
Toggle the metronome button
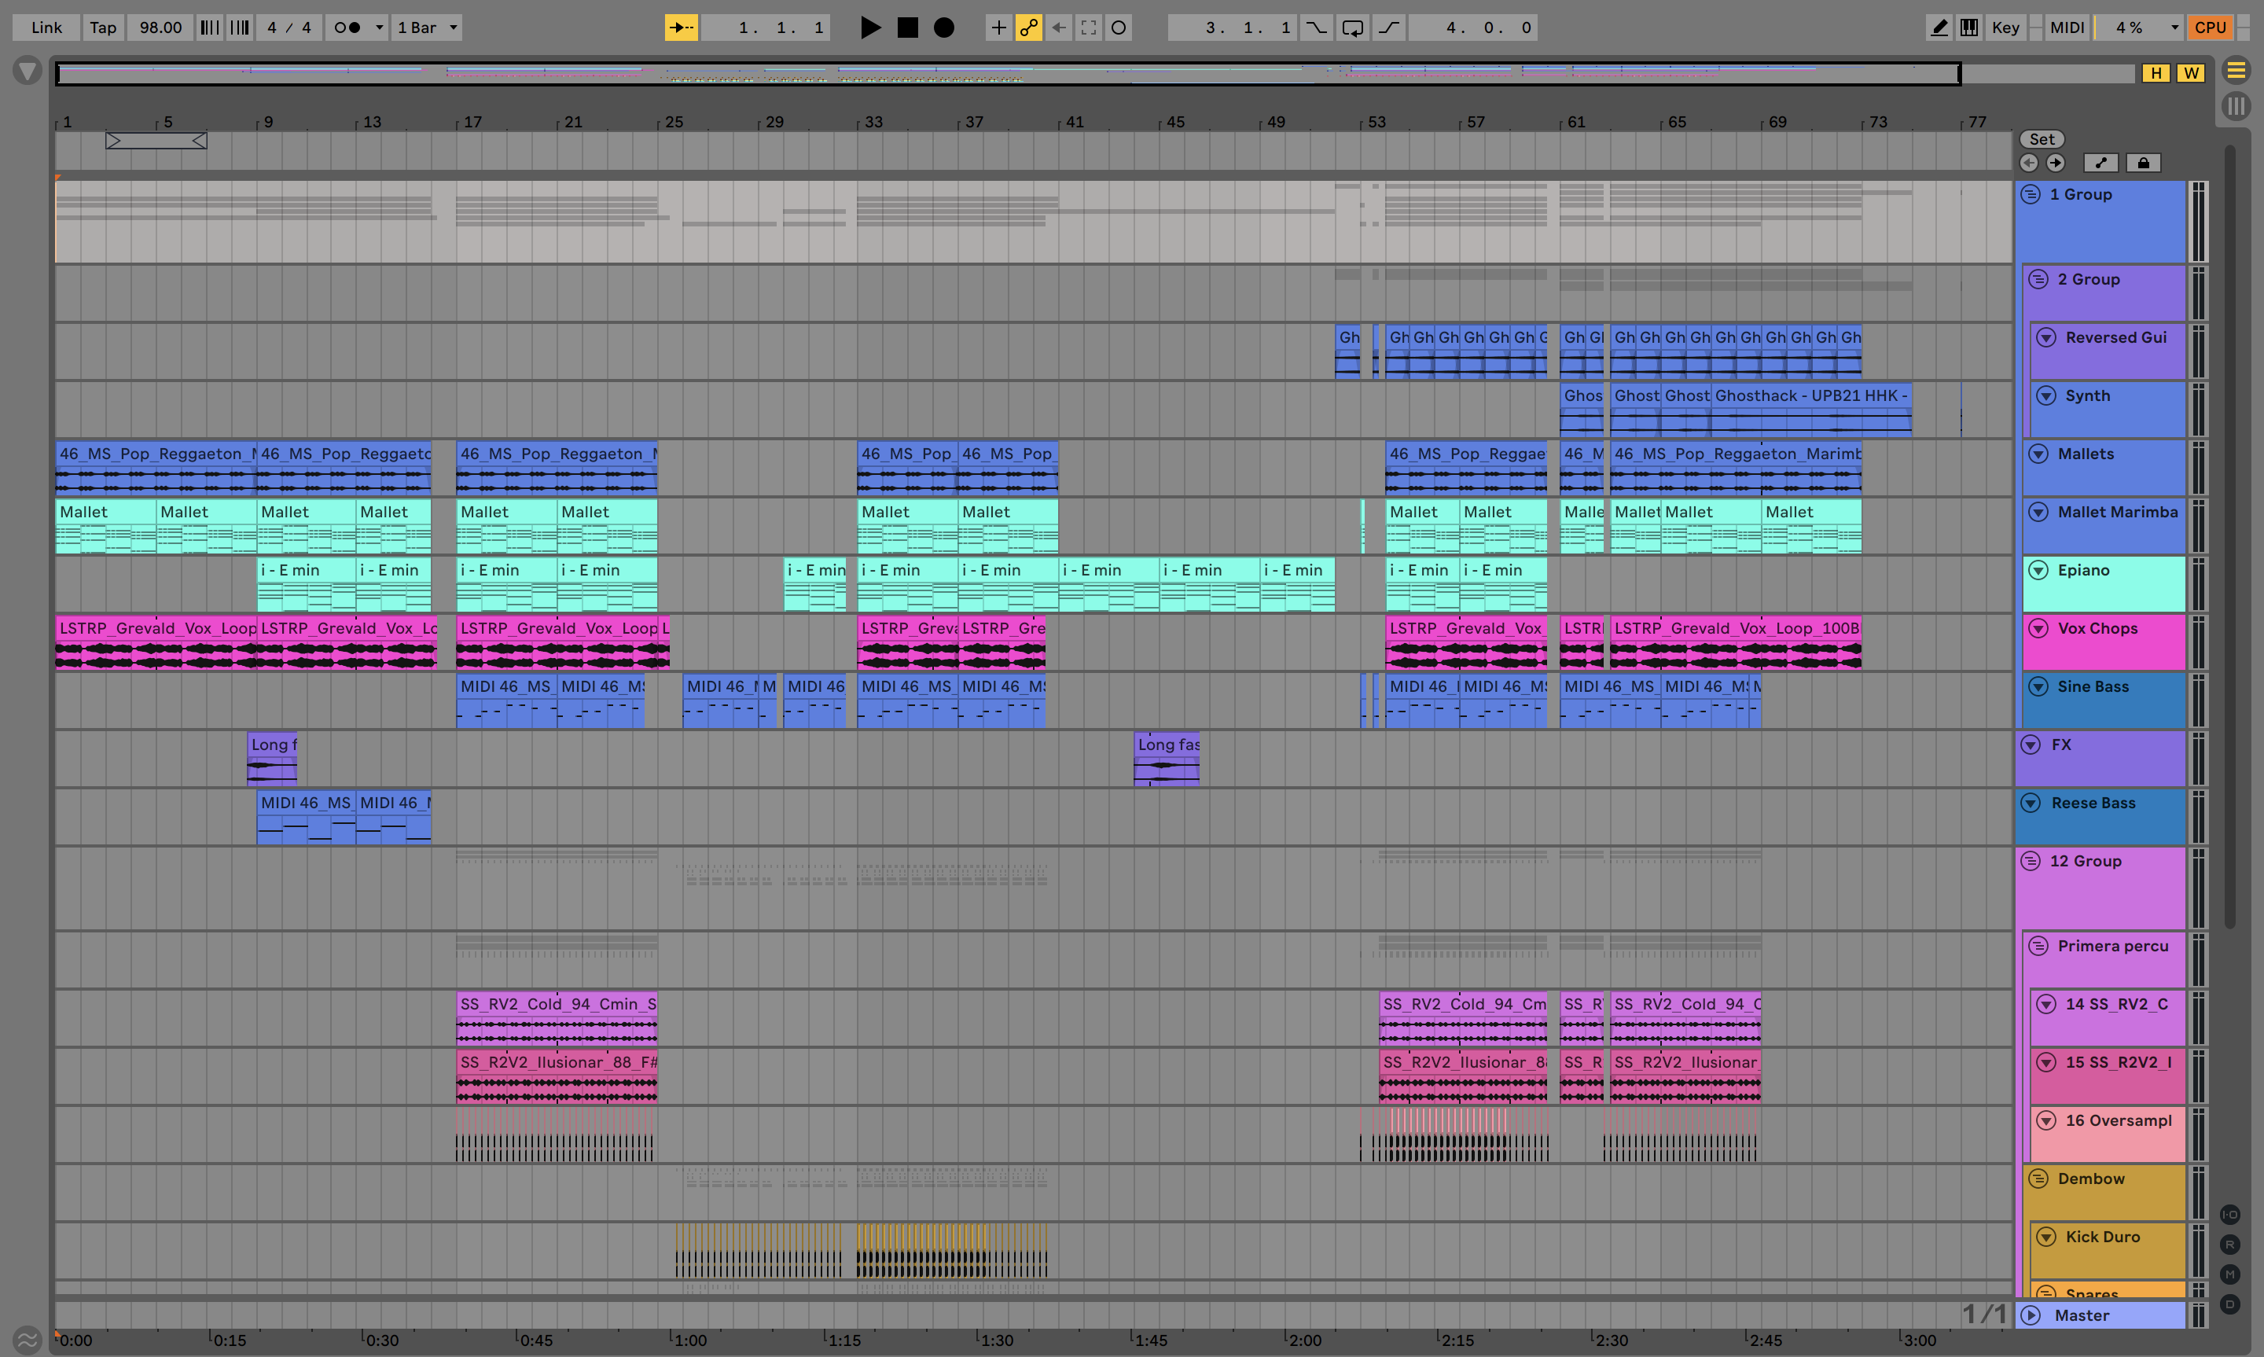coord(347,28)
